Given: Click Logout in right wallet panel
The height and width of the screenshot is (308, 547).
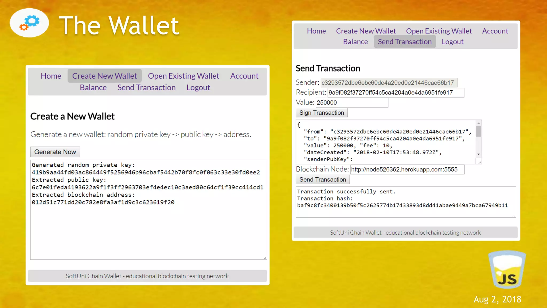Looking at the screenshot, I should click(452, 42).
